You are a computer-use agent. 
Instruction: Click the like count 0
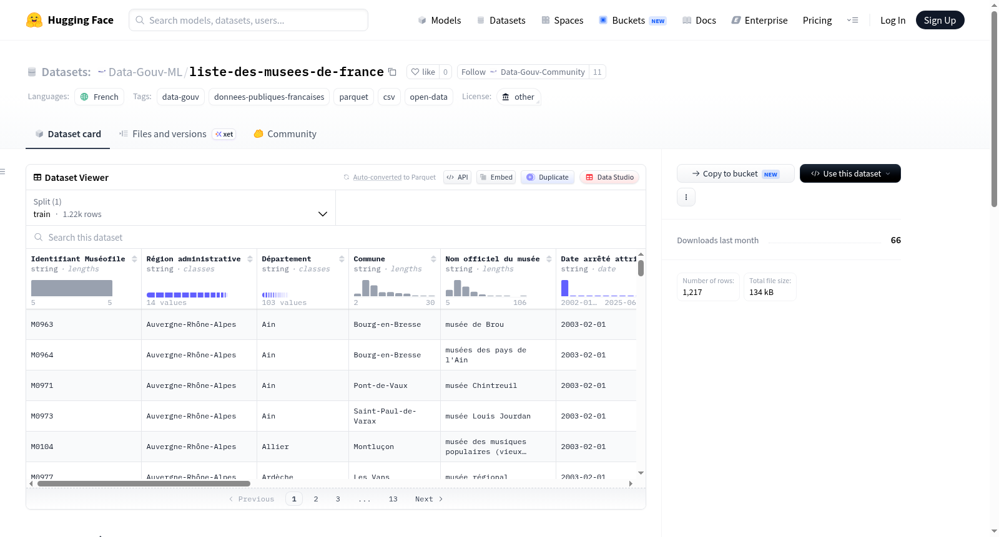click(x=445, y=72)
